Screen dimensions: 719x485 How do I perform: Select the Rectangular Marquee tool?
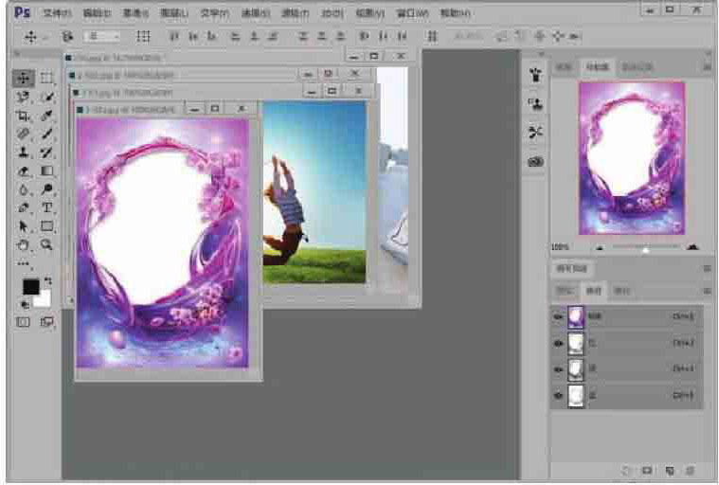(x=46, y=78)
